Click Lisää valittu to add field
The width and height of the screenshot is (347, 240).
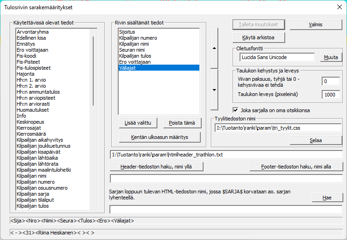coord(138,123)
